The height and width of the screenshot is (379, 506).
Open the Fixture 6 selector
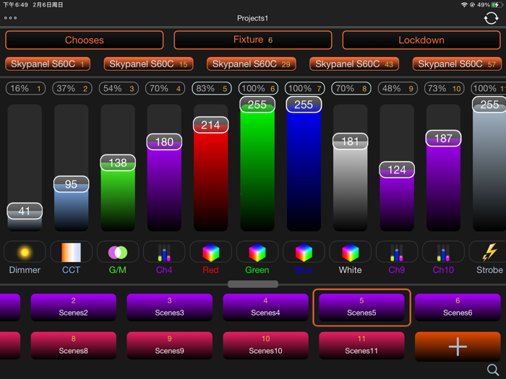point(253,40)
